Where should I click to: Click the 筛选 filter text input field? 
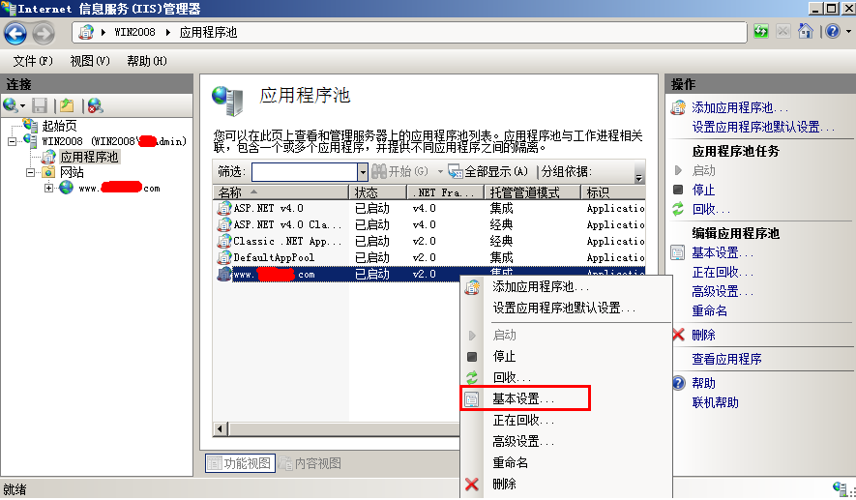click(305, 172)
